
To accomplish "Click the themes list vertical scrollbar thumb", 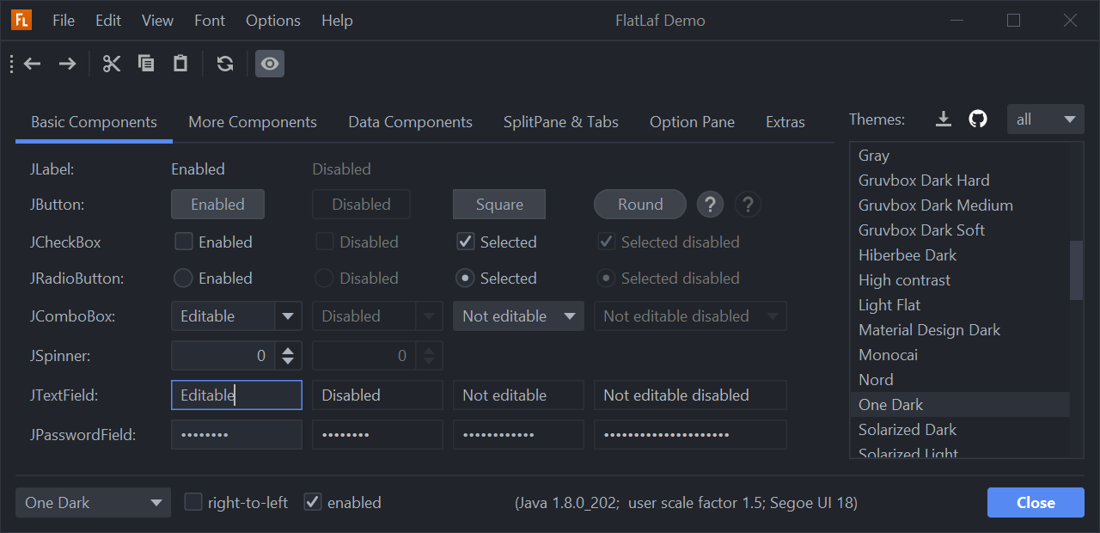I will pyautogui.click(x=1076, y=270).
